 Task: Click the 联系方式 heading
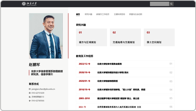34,84
